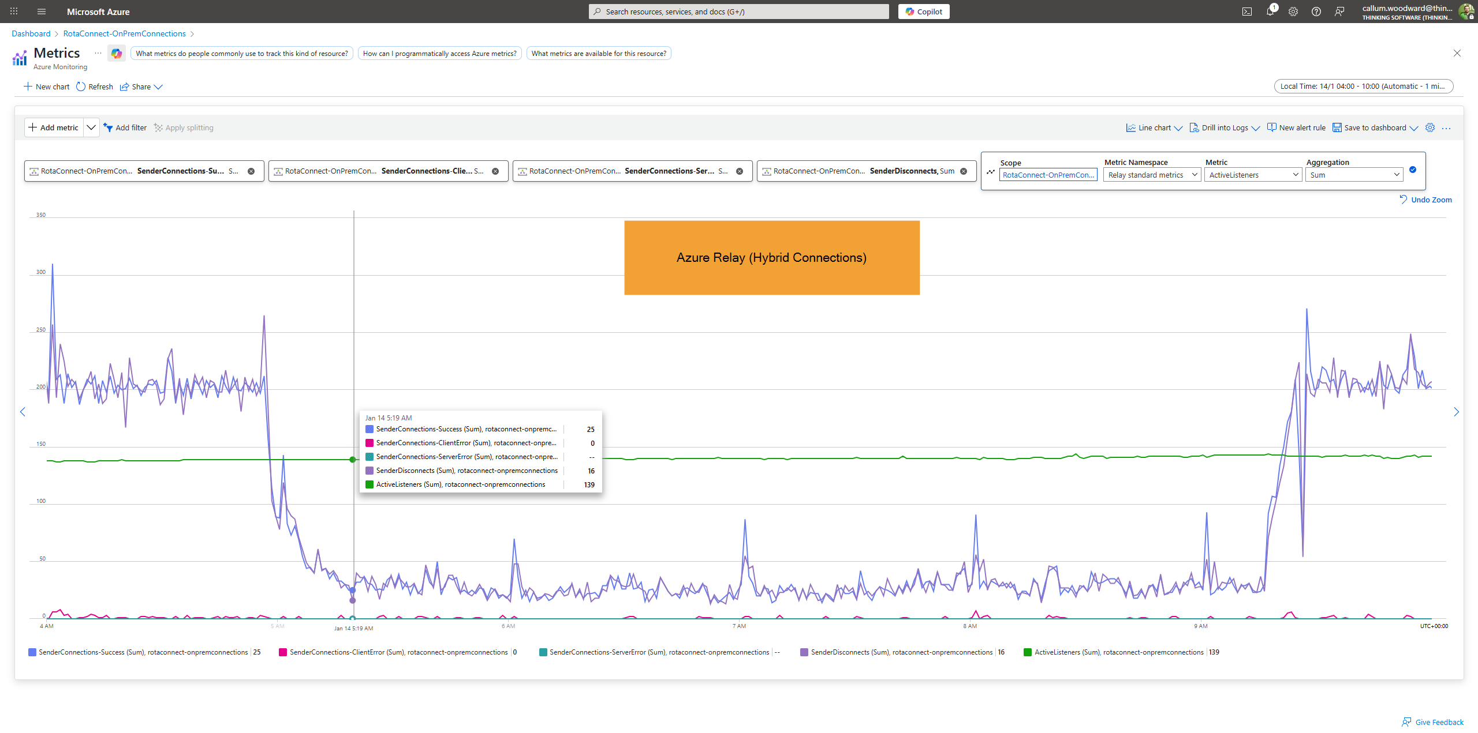Remove the SenderDisconnects metric chip
This screenshot has height=733, width=1478.
pos(964,171)
